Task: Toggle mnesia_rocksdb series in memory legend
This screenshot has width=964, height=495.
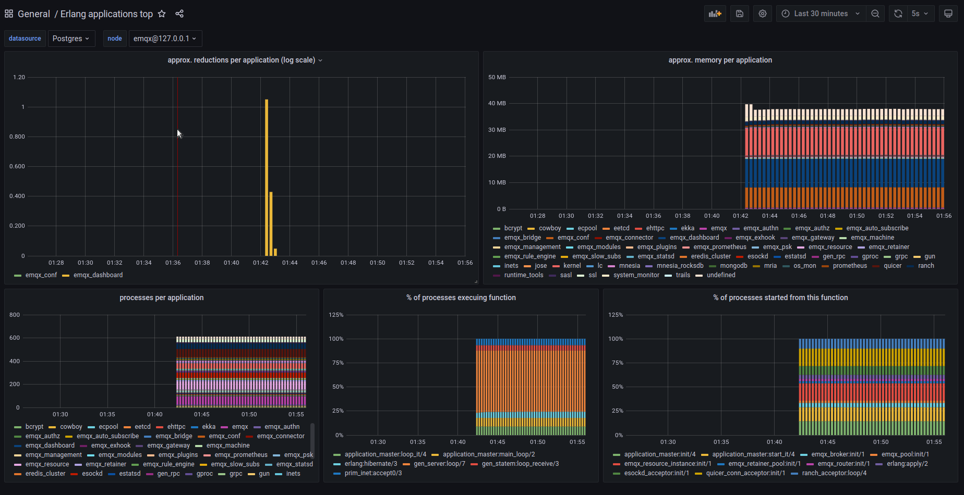Action: pos(680,266)
